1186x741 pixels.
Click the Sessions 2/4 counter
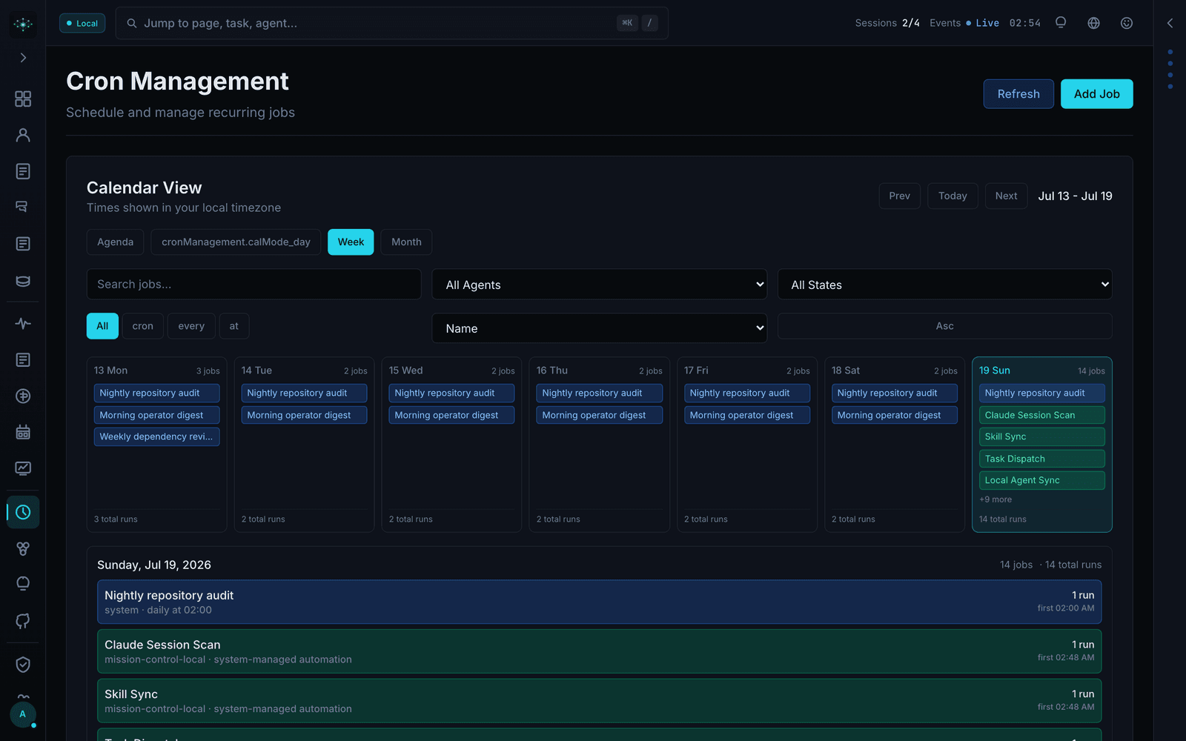point(887,23)
